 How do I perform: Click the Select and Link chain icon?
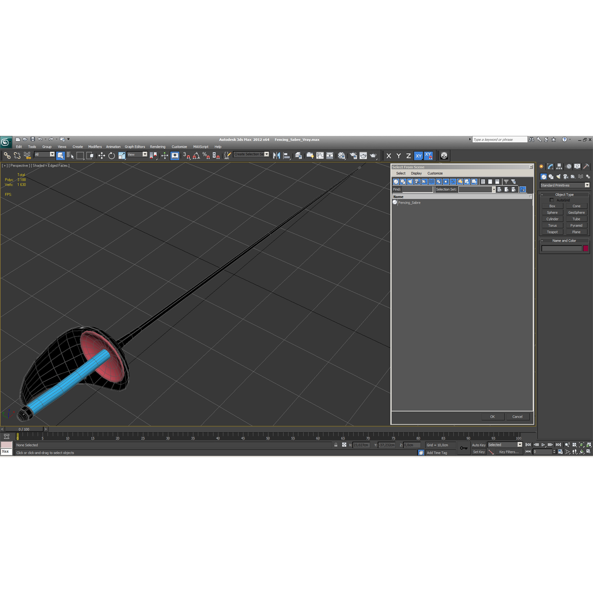coord(7,156)
